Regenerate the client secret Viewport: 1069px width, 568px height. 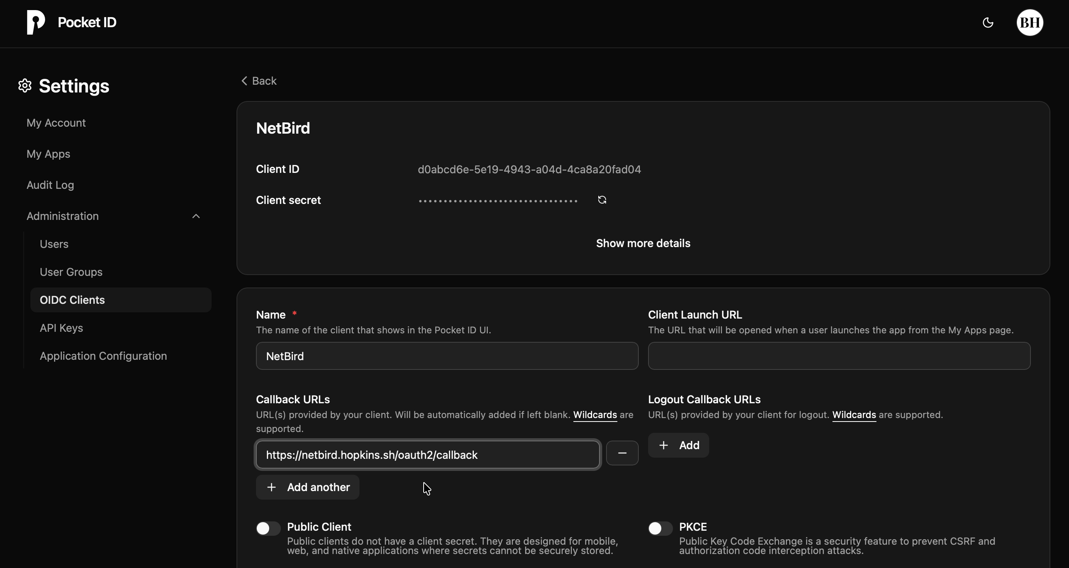602,200
